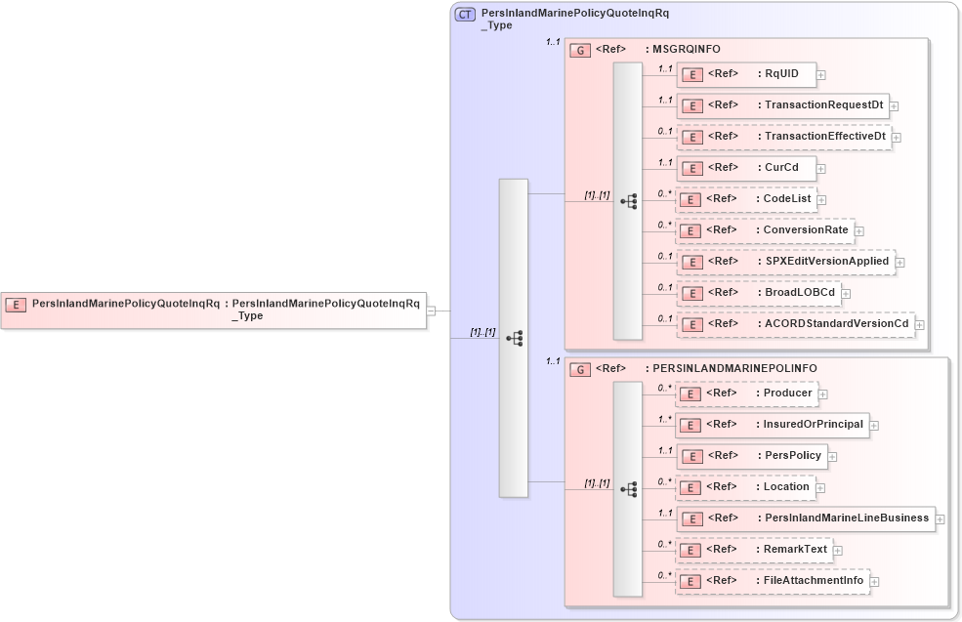Screen dimensions: 962x622
Task: Click the E icon of the CurCd element
Action: coord(691,167)
